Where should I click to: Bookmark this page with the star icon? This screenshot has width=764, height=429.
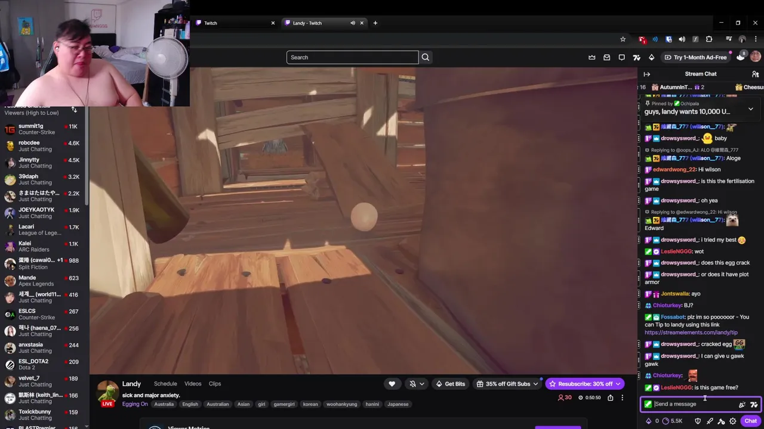coord(623,39)
